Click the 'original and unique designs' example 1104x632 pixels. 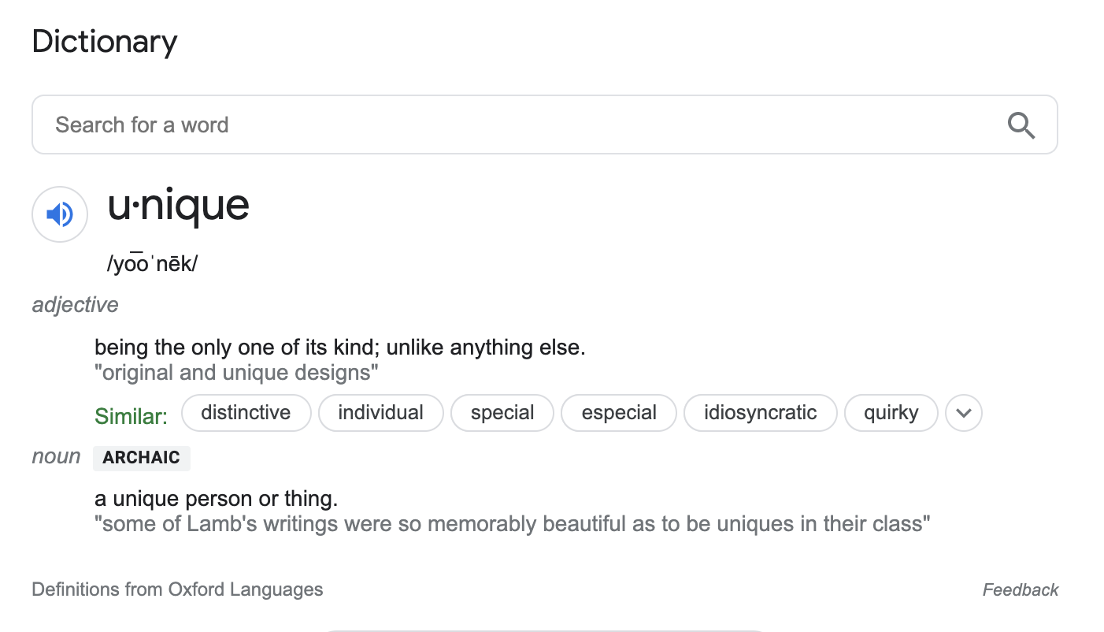click(x=236, y=373)
